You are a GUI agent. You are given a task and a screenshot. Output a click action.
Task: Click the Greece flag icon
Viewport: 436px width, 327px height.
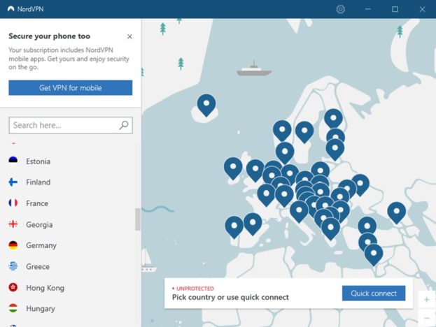pyautogui.click(x=13, y=266)
